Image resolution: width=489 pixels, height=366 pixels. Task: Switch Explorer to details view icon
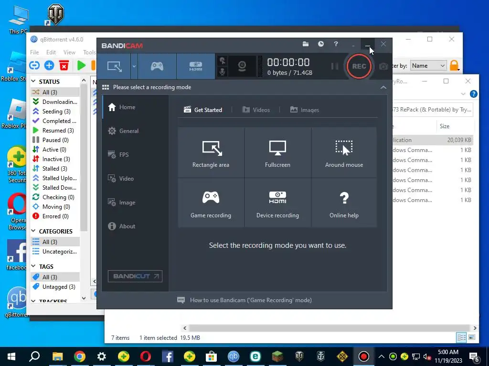462,337
